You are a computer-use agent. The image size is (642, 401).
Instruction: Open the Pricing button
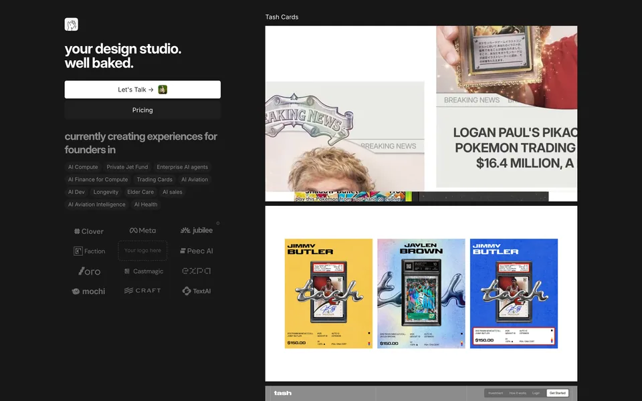pos(142,110)
